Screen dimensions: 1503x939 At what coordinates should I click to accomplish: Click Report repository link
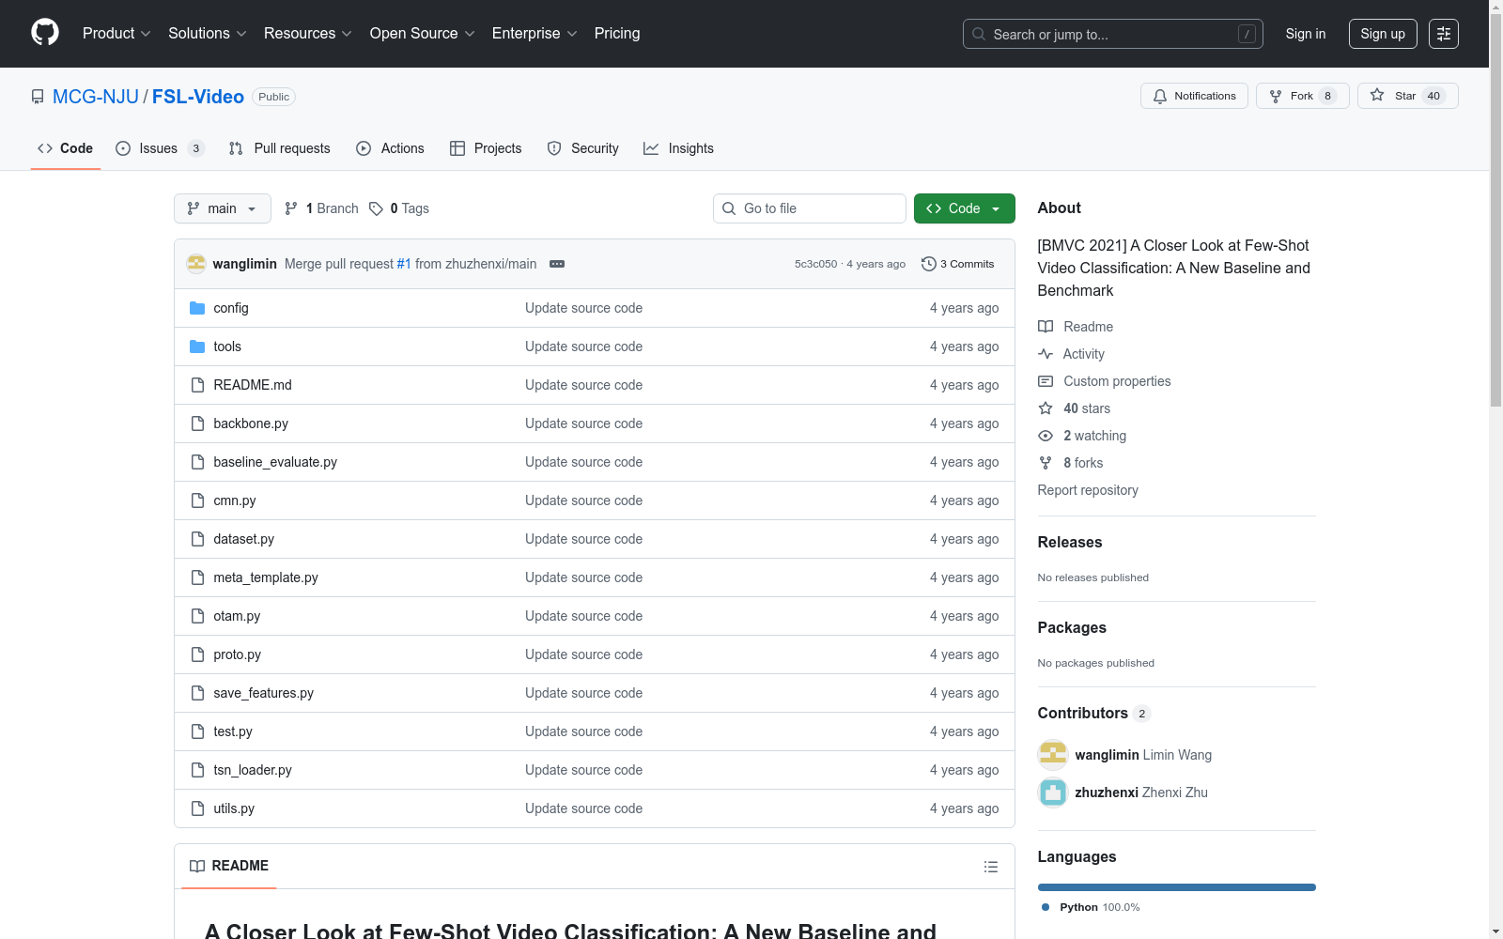click(x=1088, y=490)
